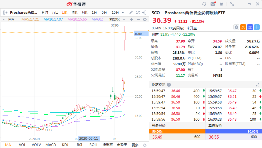This screenshot has width=262, height=148.
Task: Collapse the left panel beside the Proshares title
Action: (x=5, y=13)
